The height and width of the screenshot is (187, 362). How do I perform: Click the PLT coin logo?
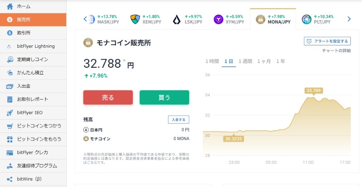coord(306,19)
